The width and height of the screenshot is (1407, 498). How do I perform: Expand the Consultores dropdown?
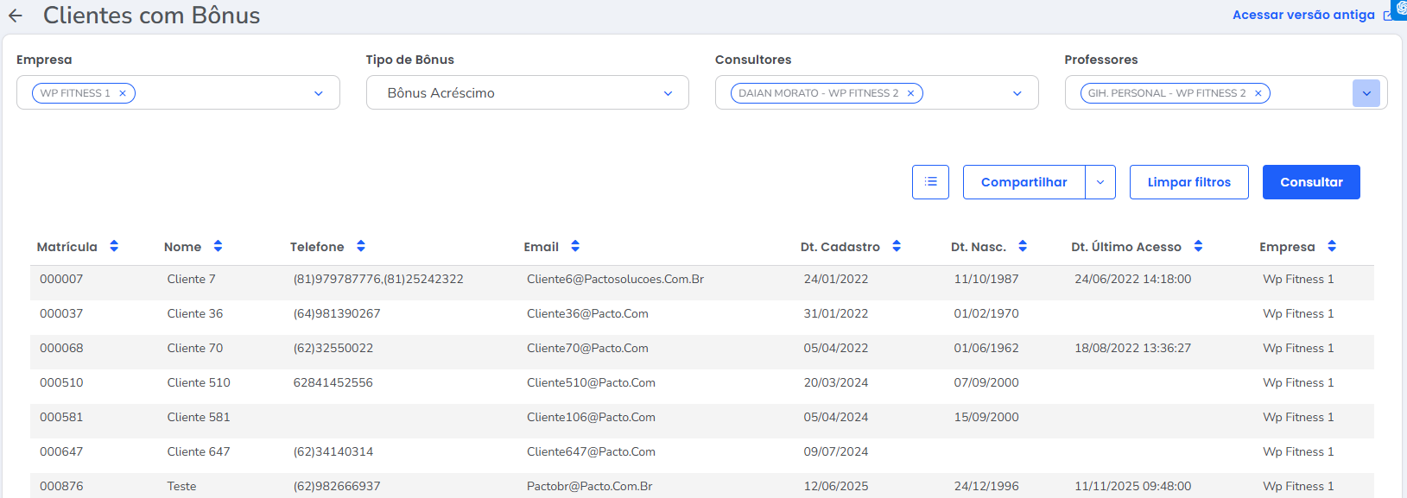pyautogui.click(x=1017, y=93)
